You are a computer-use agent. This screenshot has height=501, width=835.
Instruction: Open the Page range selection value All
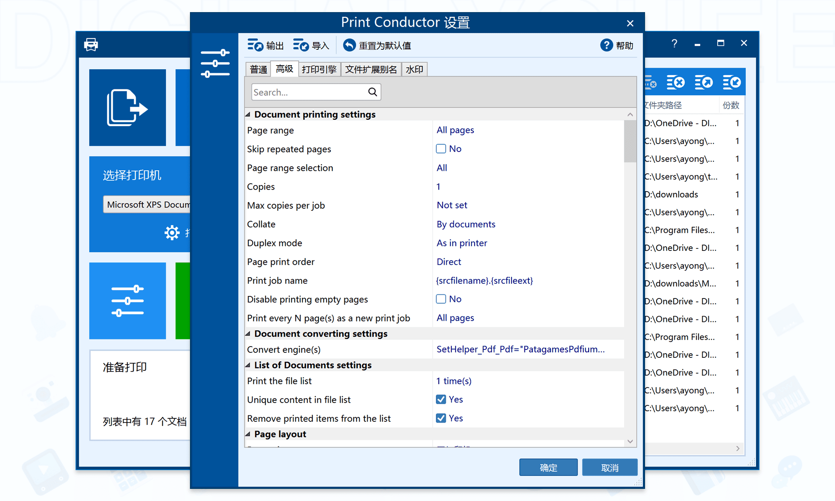click(x=442, y=168)
